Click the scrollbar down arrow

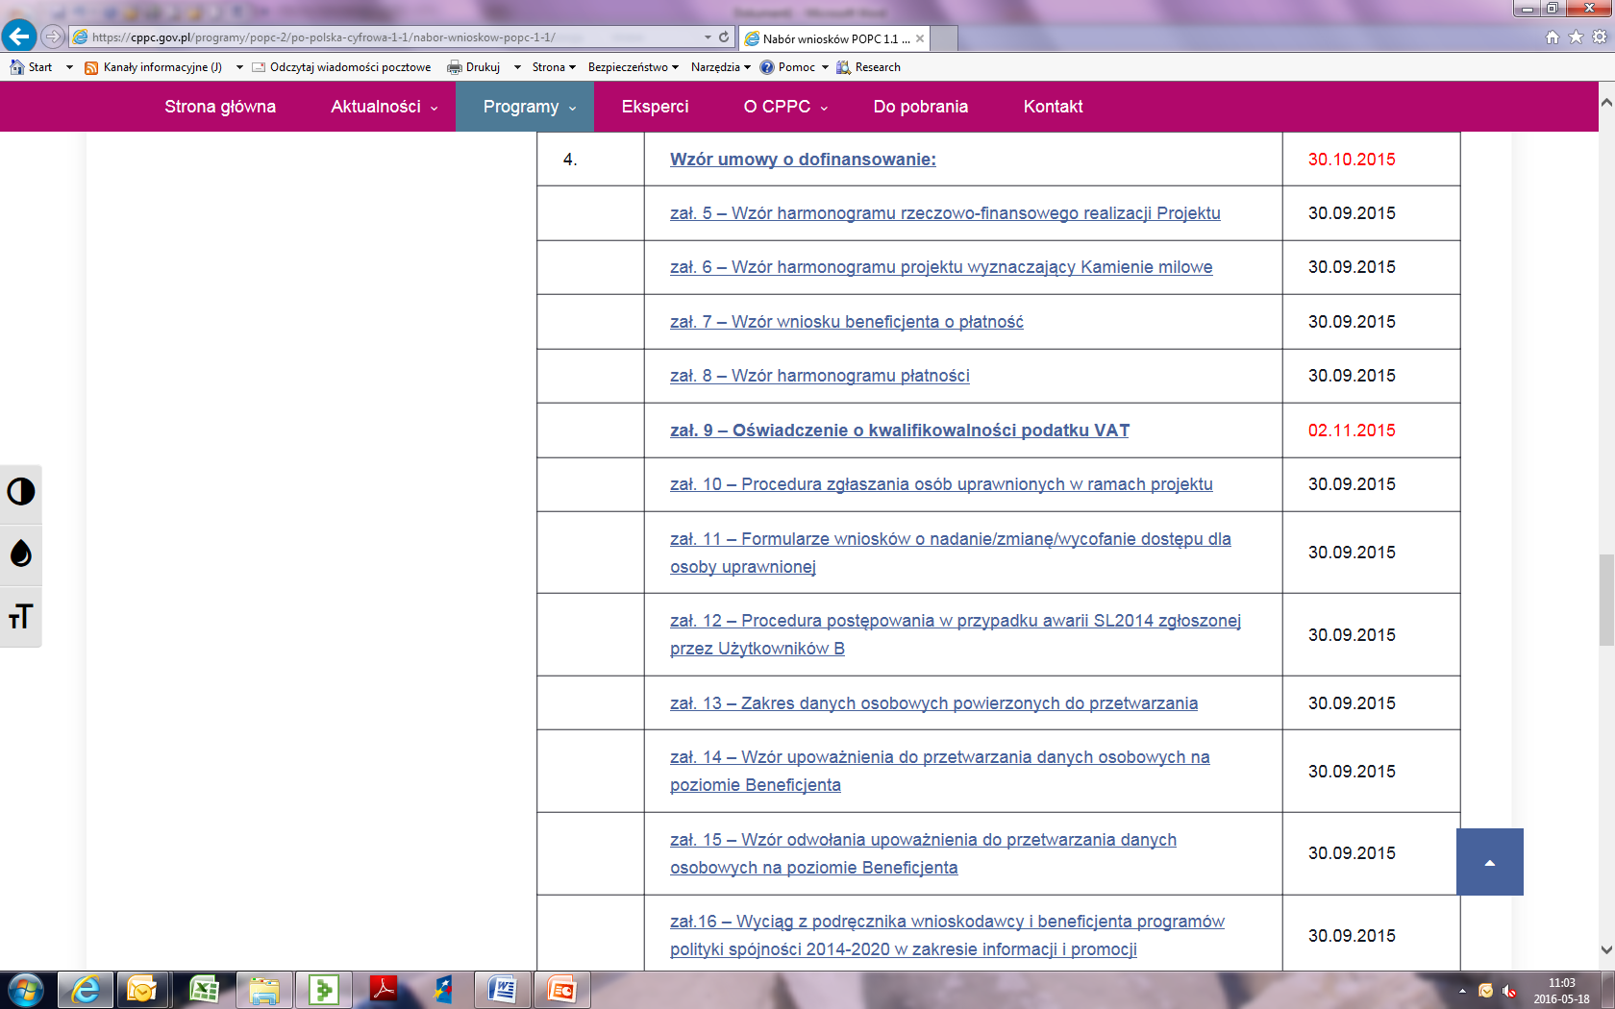pos(1606,950)
